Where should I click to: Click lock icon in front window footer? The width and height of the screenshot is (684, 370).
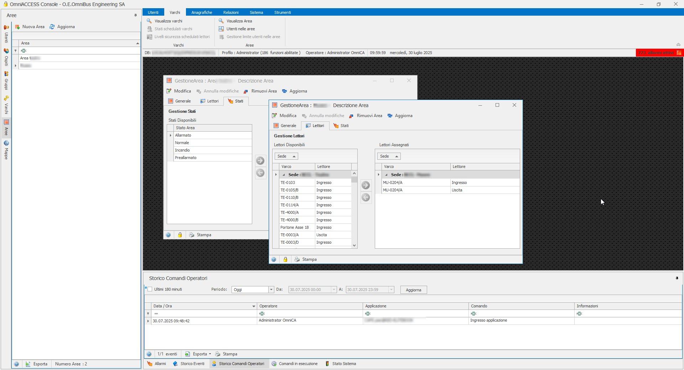click(285, 259)
